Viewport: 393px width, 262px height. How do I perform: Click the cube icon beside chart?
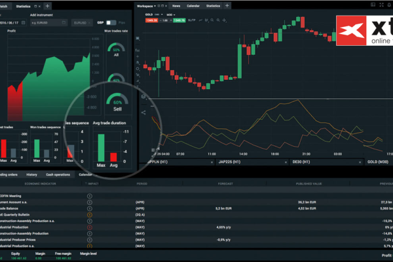(x=143, y=96)
